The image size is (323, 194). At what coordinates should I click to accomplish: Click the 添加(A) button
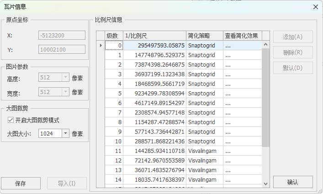point(293,37)
